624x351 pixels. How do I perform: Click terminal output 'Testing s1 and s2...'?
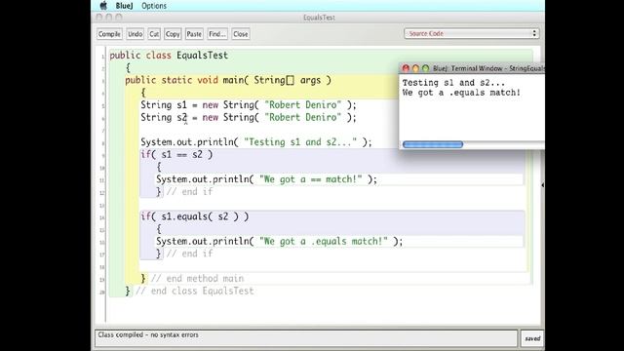click(453, 83)
